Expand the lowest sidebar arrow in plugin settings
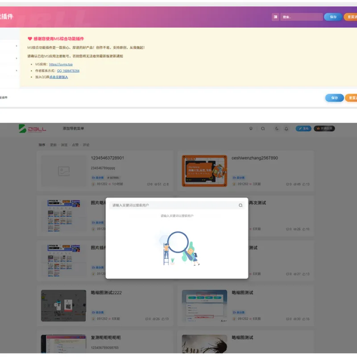Image resolution: width=357 pixels, height=357 pixels. pos(17,71)
